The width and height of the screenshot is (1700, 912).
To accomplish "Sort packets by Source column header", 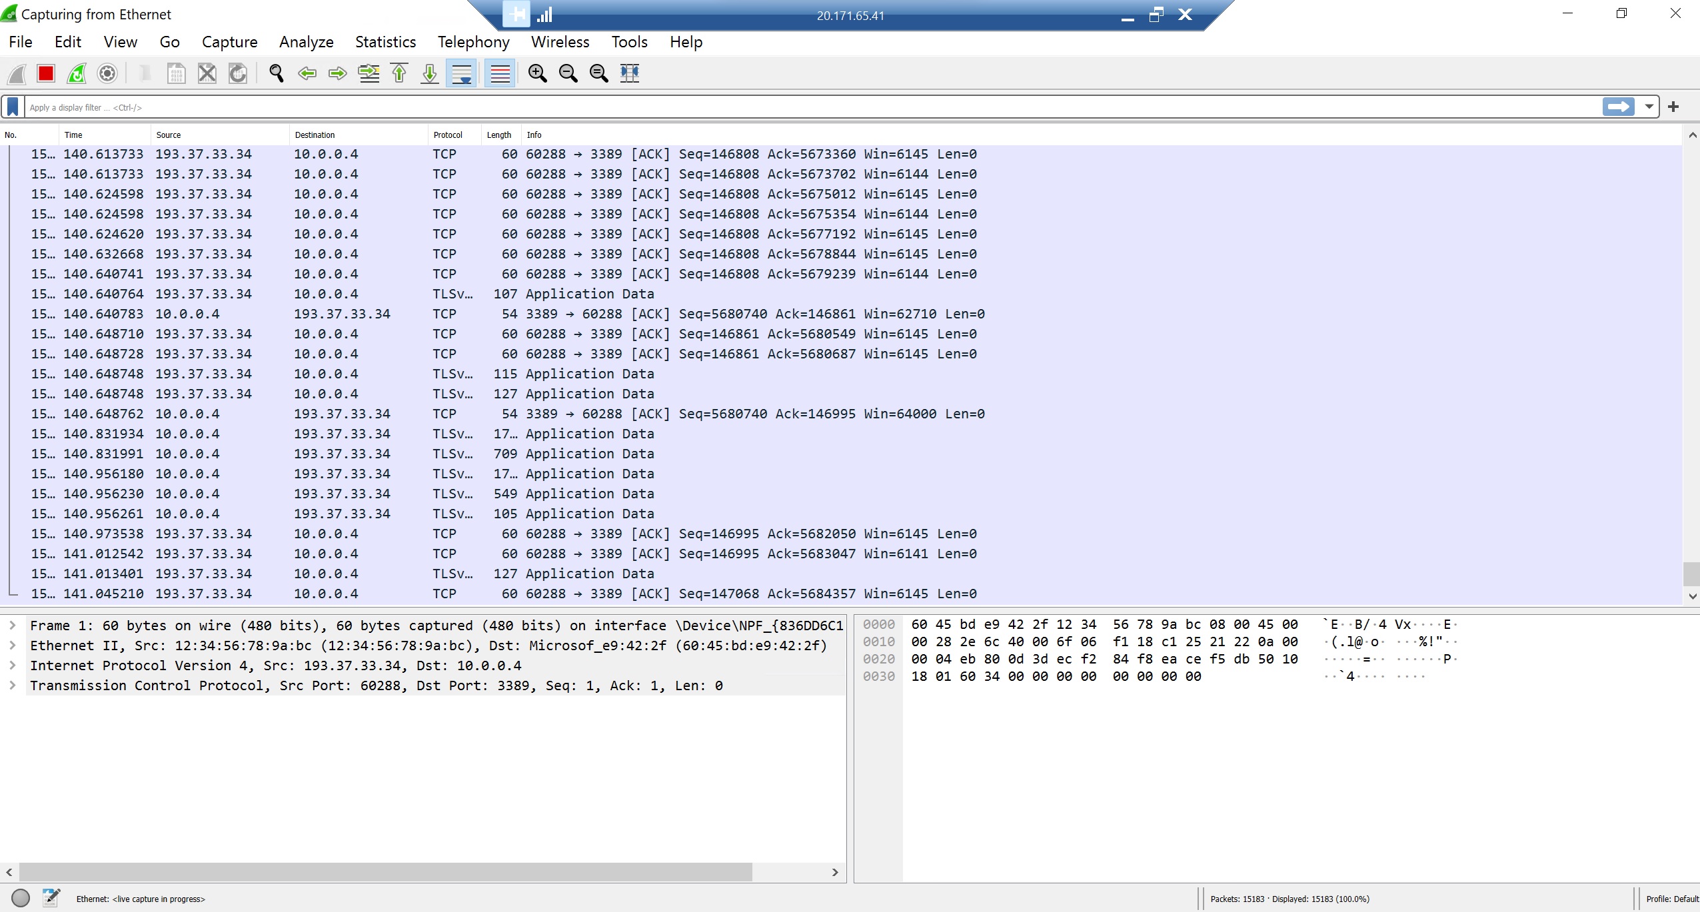I will click(221, 135).
